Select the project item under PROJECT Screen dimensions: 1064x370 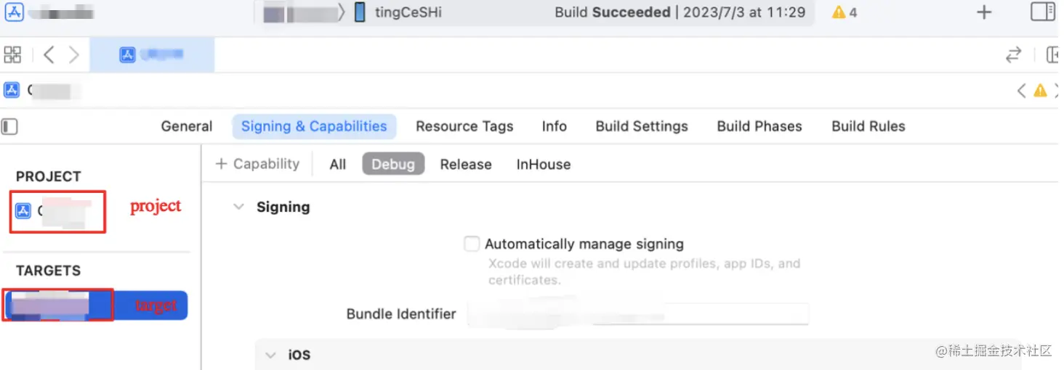point(57,211)
